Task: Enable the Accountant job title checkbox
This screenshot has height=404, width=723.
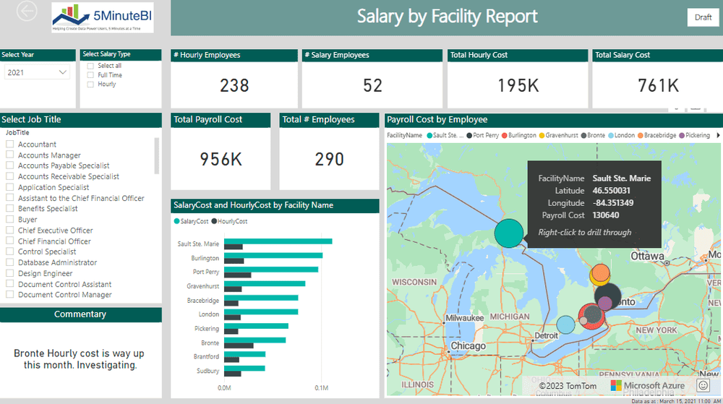Action: click(9, 145)
